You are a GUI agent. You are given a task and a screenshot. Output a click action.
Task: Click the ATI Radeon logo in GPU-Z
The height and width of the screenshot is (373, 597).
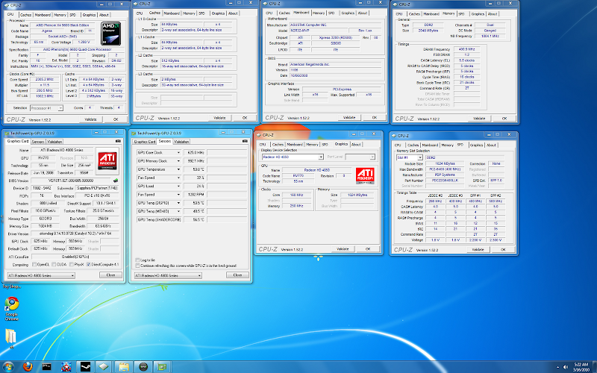(106, 160)
